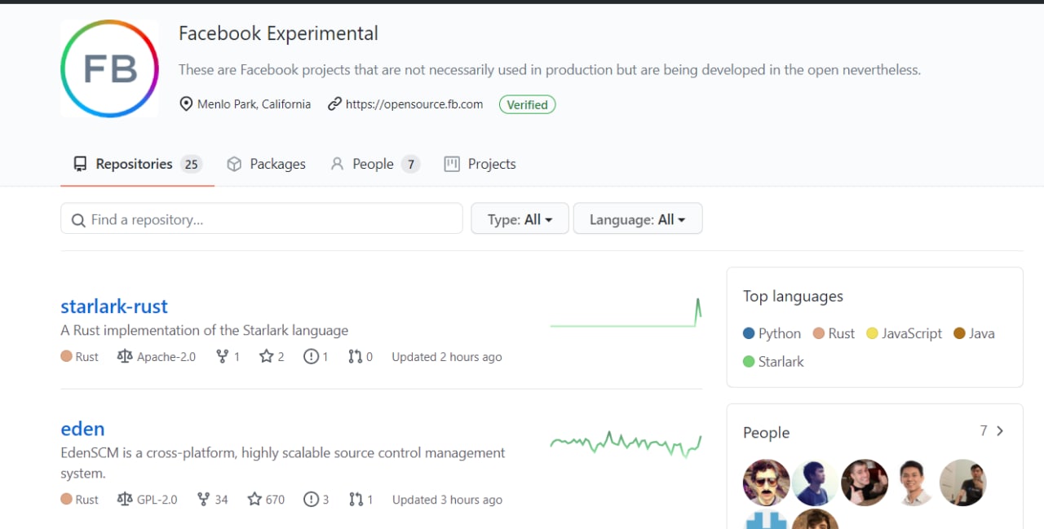The image size is (1044, 529).
Task: Click the fork icon on starlark-rust
Action: click(x=222, y=356)
